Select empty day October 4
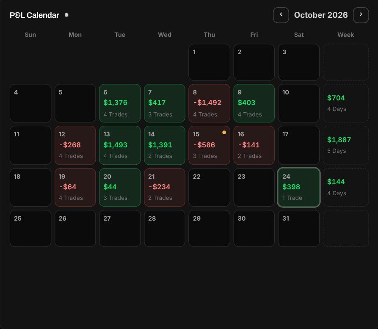 30,103
